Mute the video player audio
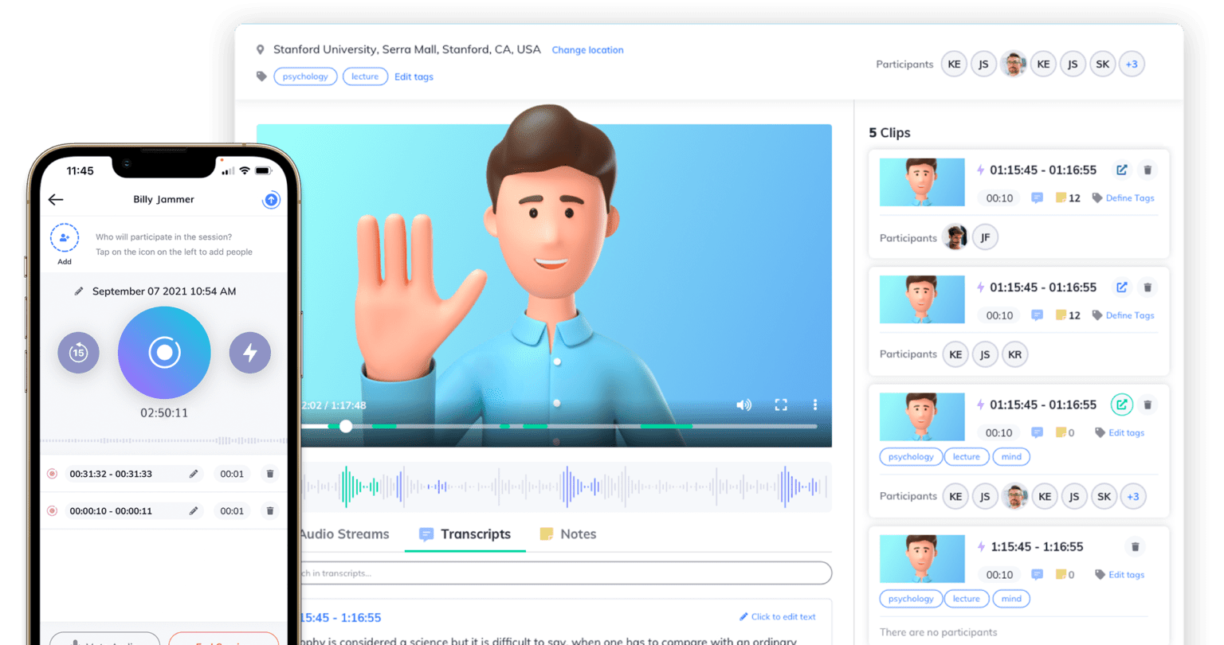Screen dimensions: 1224x645 tap(743, 405)
